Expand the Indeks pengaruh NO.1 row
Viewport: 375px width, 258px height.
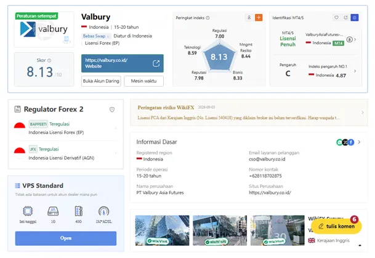[x=355, y=71]
